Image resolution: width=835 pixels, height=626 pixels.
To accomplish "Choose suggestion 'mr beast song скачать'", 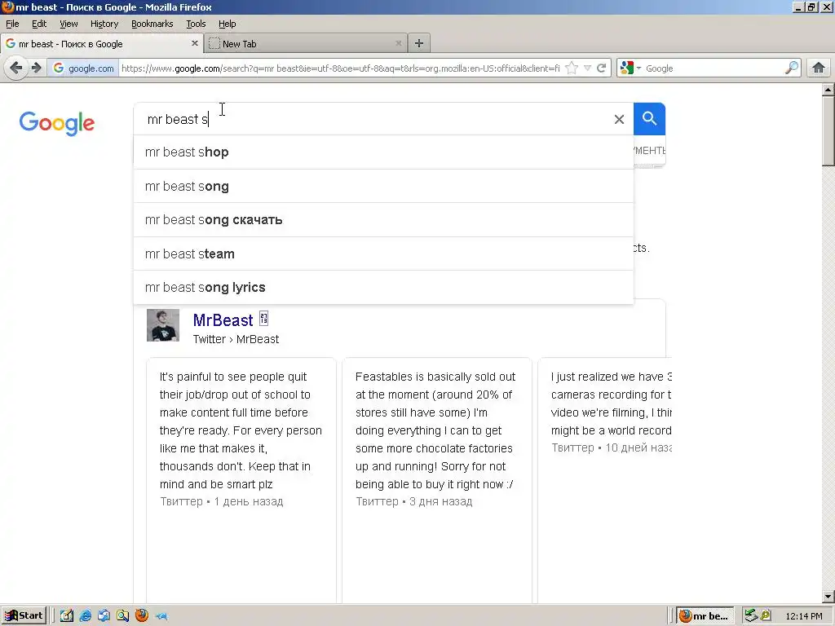I will pyautogui.click(x=383, y=220).
